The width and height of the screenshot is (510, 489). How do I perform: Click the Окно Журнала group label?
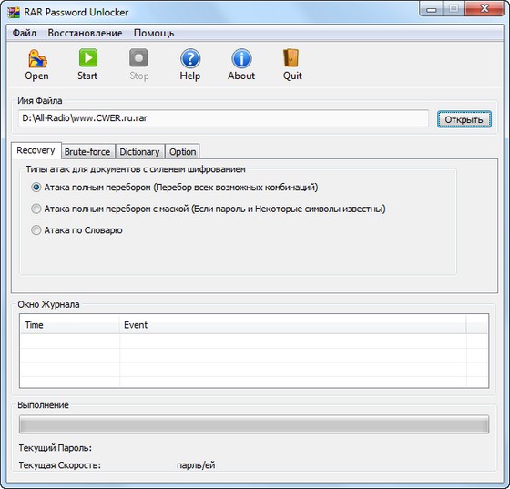pyautogui.click(x=48, y=304)
